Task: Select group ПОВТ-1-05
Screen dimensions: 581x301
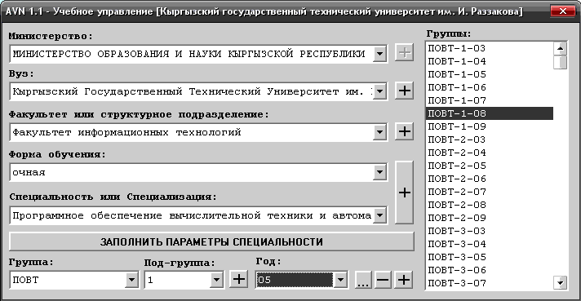Action: pos(490,74)
